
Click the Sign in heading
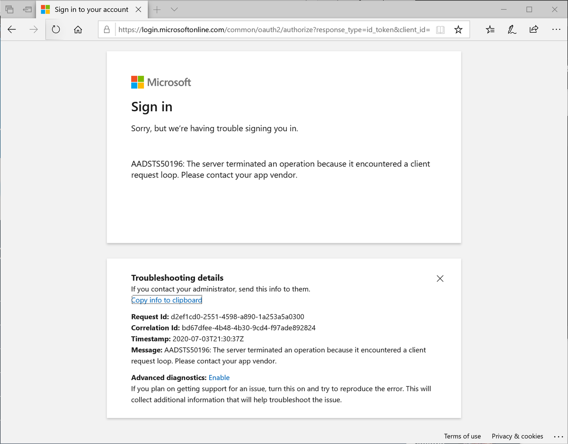[151, 107]
